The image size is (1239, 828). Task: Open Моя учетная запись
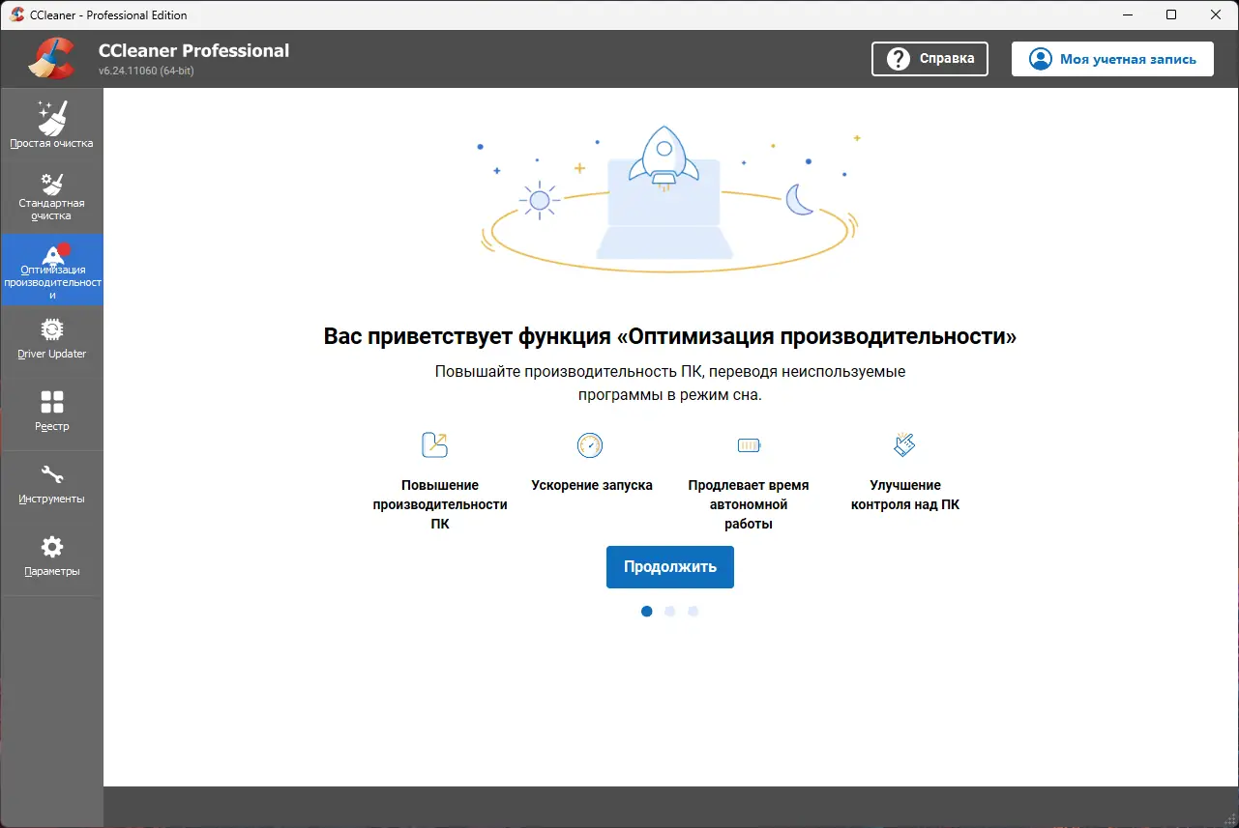1112,58
